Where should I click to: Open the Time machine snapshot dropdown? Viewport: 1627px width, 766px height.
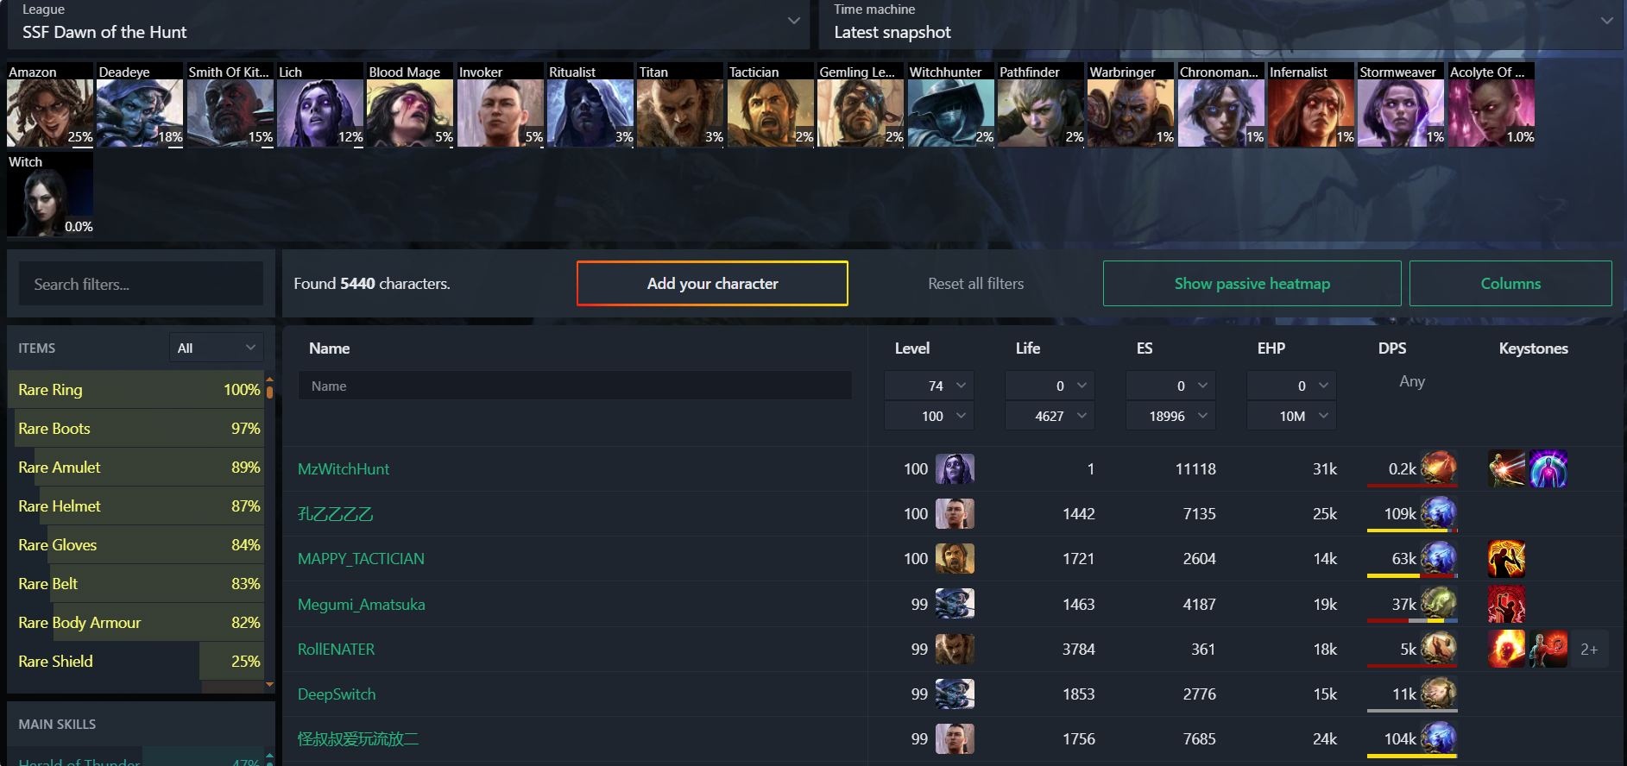[1220, 24]
